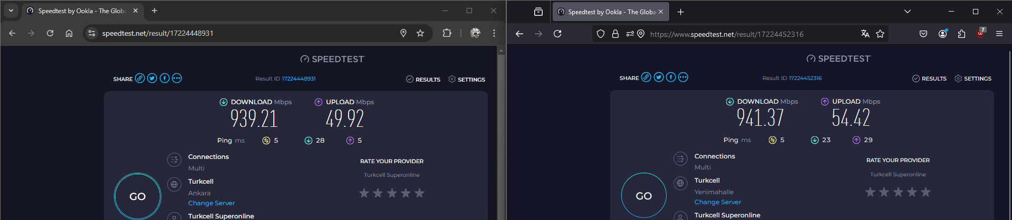
Task: Open Chrome tab search dropdown arrow
Action: (x=11, y=11)
